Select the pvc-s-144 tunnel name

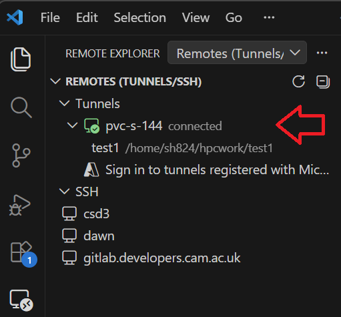(134, 126)
